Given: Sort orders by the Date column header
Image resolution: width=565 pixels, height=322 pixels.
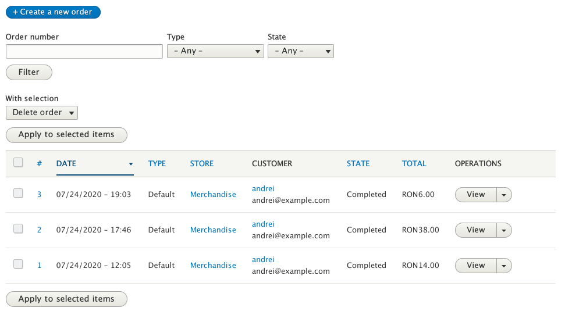Looking at the screenshot, I should [66, 163].
